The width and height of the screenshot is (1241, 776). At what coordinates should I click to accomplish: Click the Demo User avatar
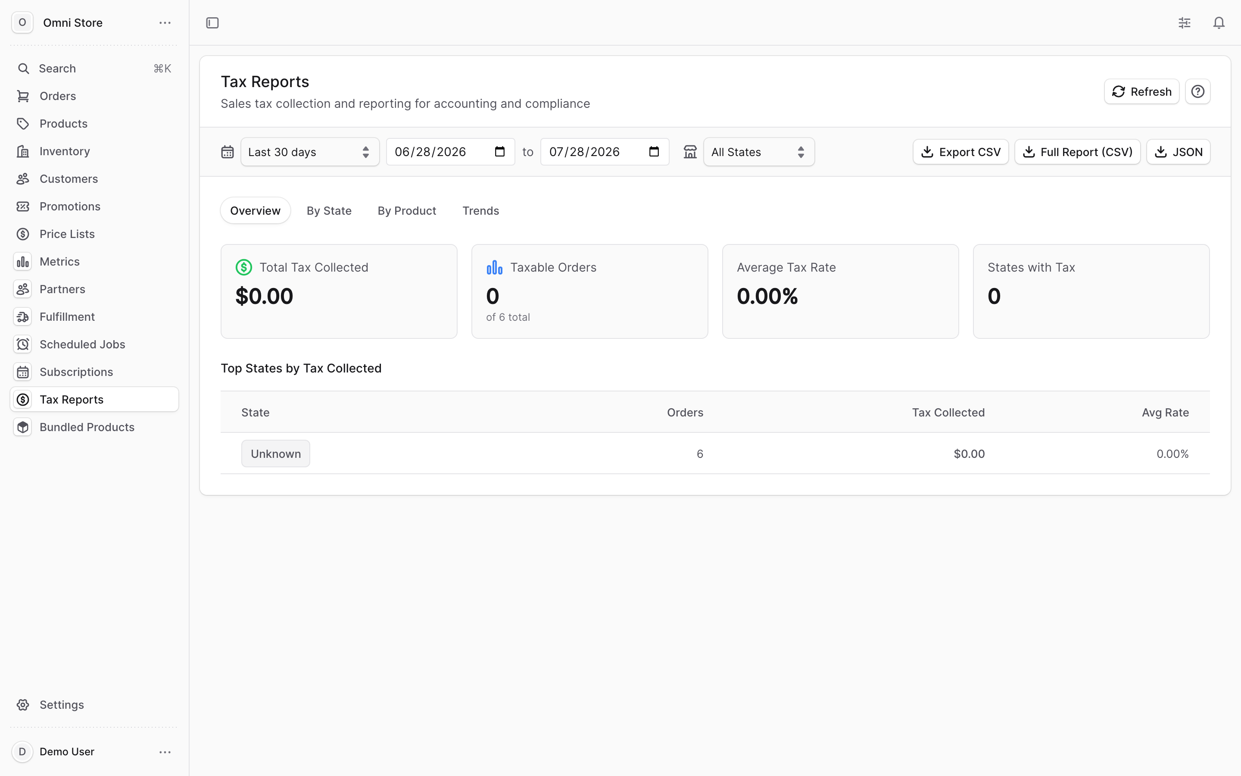pyautogui.click(x=22, y=752)
